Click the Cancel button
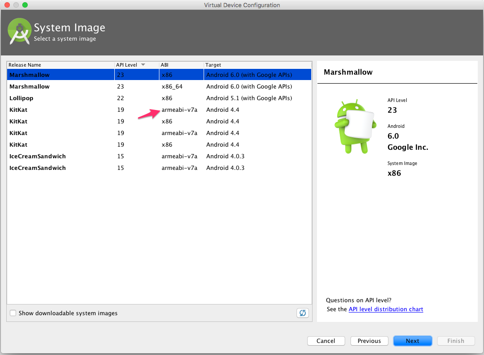The width and height of the screenshot is (484, 355). (x=326, y=341)
